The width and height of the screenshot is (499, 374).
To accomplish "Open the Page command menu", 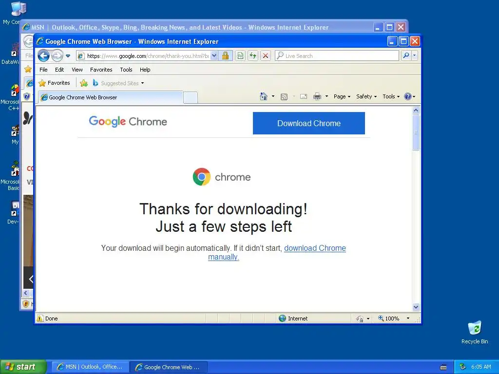I will [x=342, y=96].
